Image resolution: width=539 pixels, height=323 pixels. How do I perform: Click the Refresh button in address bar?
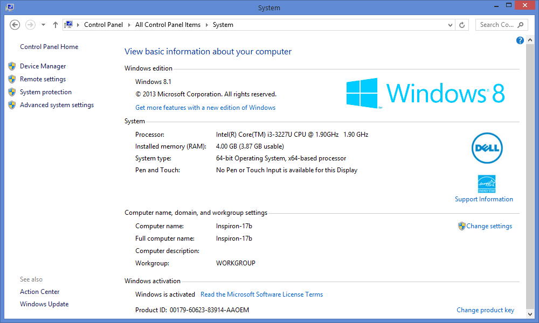tap(462, 25)
